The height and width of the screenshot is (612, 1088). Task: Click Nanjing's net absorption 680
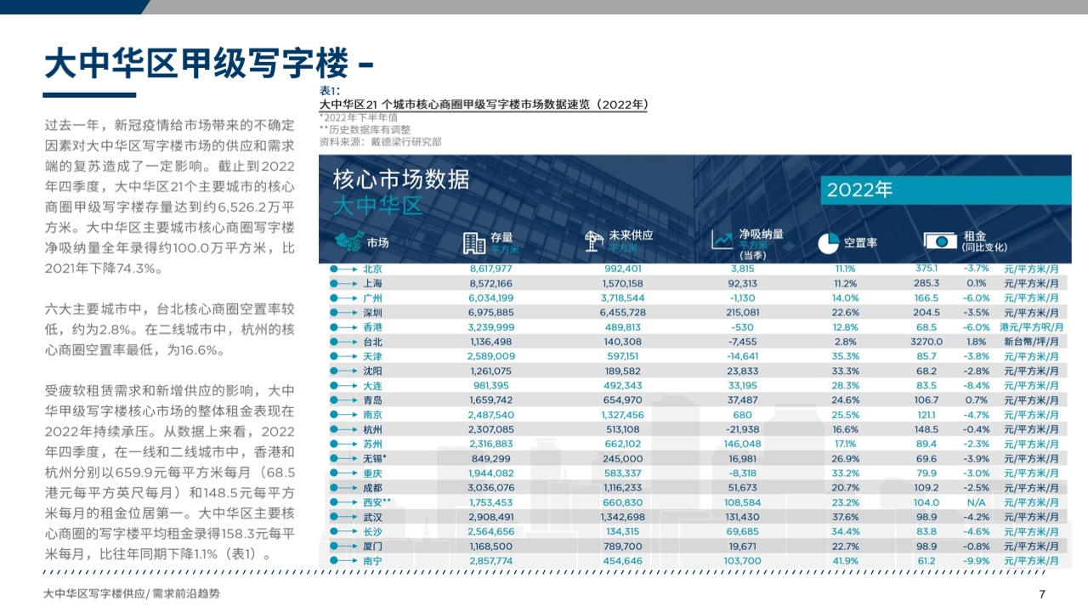click(744, 415)
